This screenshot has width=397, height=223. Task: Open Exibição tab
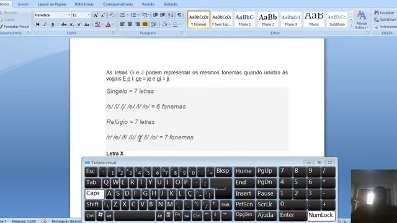171,4
